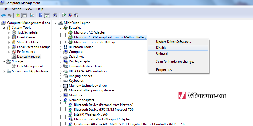Choose Scan for hardware changes in context menu
The width and height of the screenshot is (253, 126).
point(178,62)
